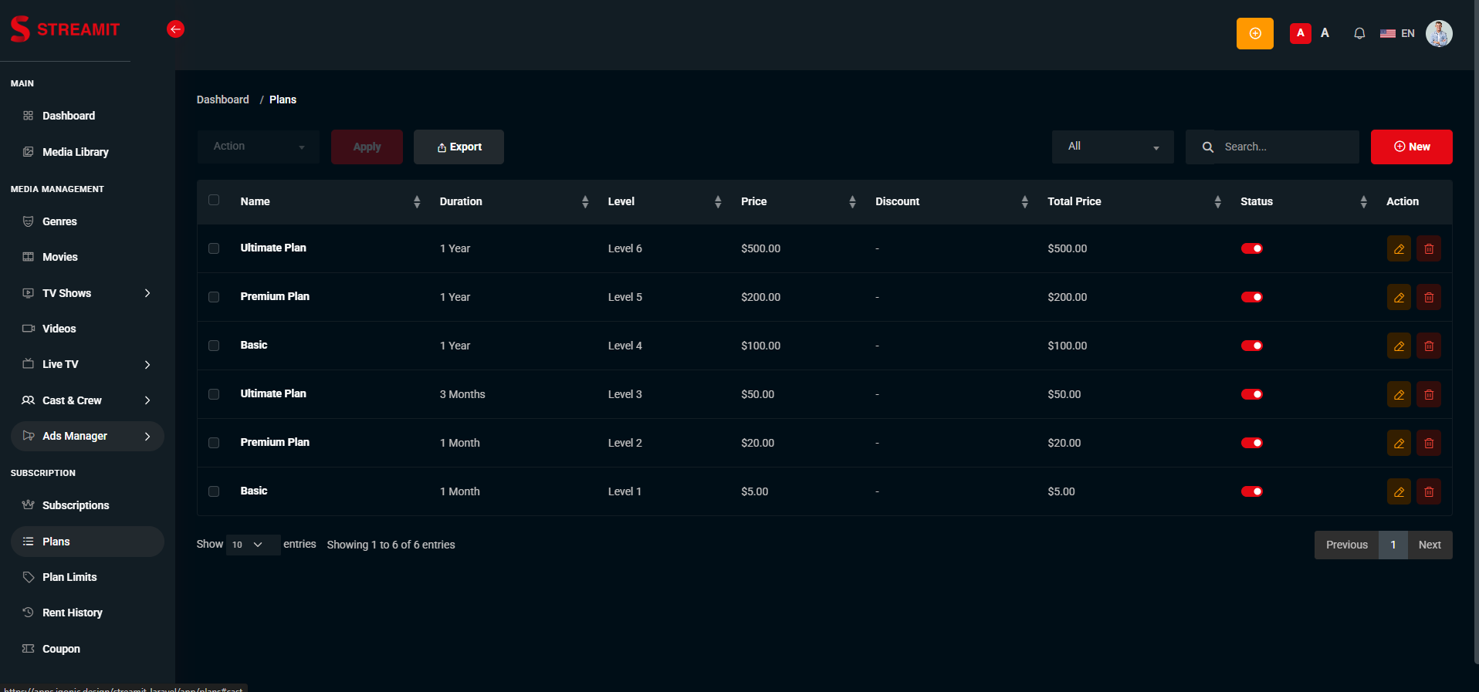Click the edit icon for Ultimate Plan Level 6
The height and width of the screenshot is (692, 1479).
coord(1399,248)
